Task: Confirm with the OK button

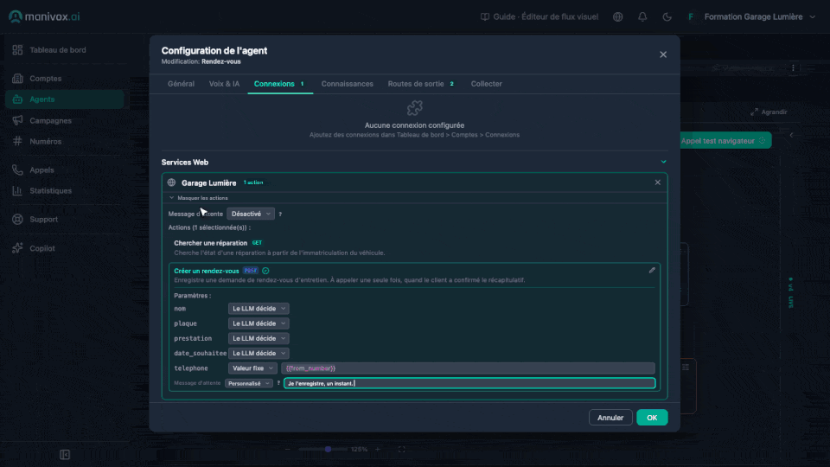Action: point(652,418)
